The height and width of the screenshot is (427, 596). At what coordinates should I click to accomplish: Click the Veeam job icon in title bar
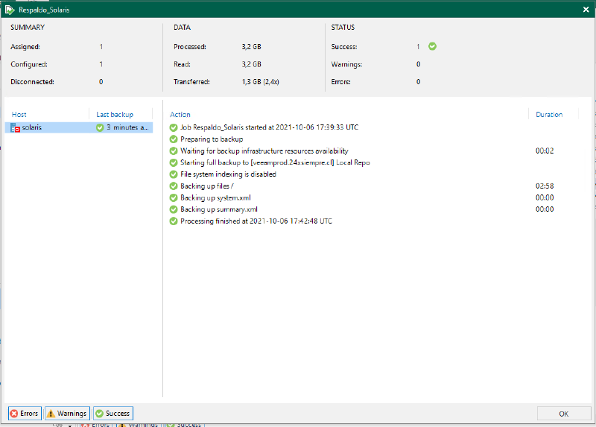click(x=10, y=10)
